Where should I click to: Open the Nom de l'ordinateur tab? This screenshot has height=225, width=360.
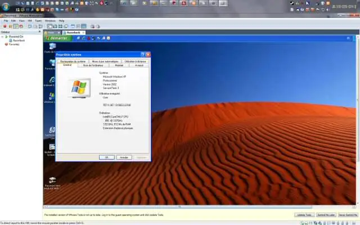point(93,65)
